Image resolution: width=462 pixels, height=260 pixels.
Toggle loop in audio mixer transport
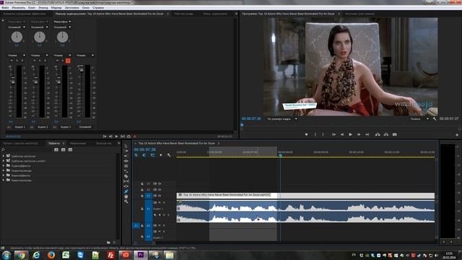click(128, 136)
